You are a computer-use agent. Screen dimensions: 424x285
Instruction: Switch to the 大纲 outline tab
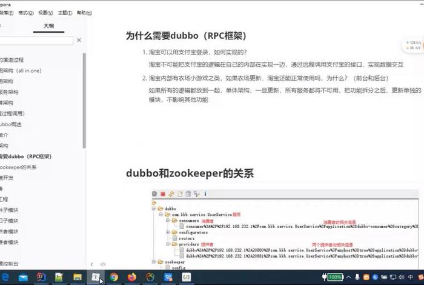(x=48, y=26)
